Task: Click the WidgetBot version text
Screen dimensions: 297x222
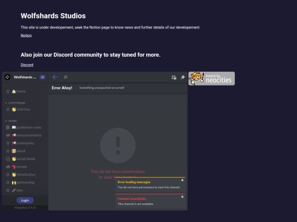Action: 25,208
